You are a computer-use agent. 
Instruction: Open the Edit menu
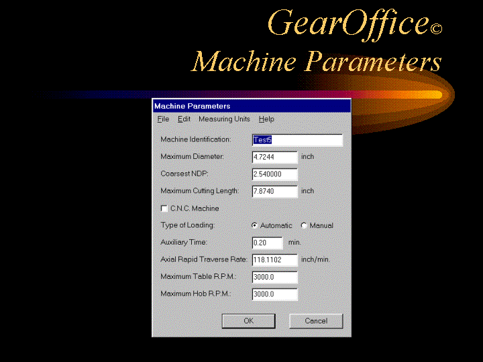(184, 119)
